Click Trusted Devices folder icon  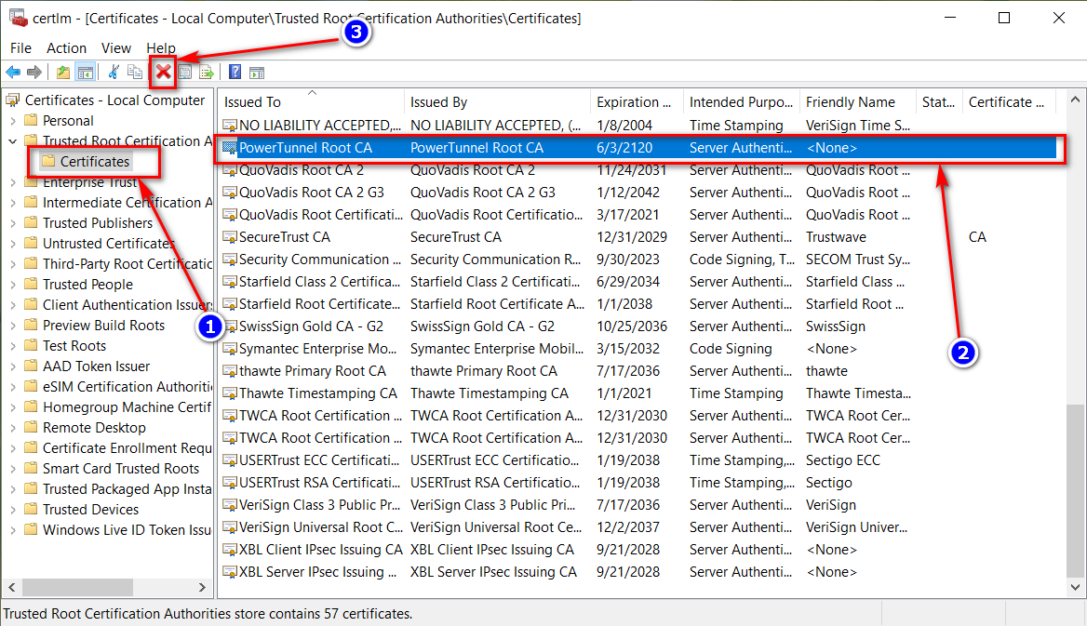(x=31, y=509)
